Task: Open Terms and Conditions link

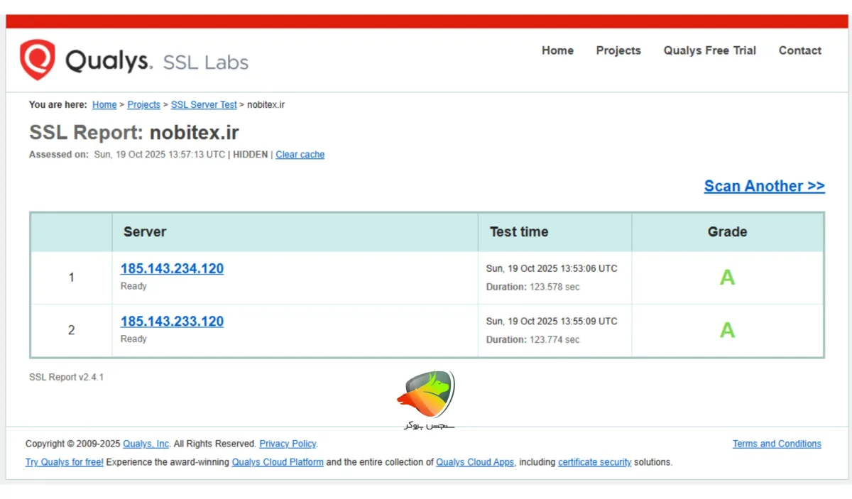Action: (x=777, y=444)
